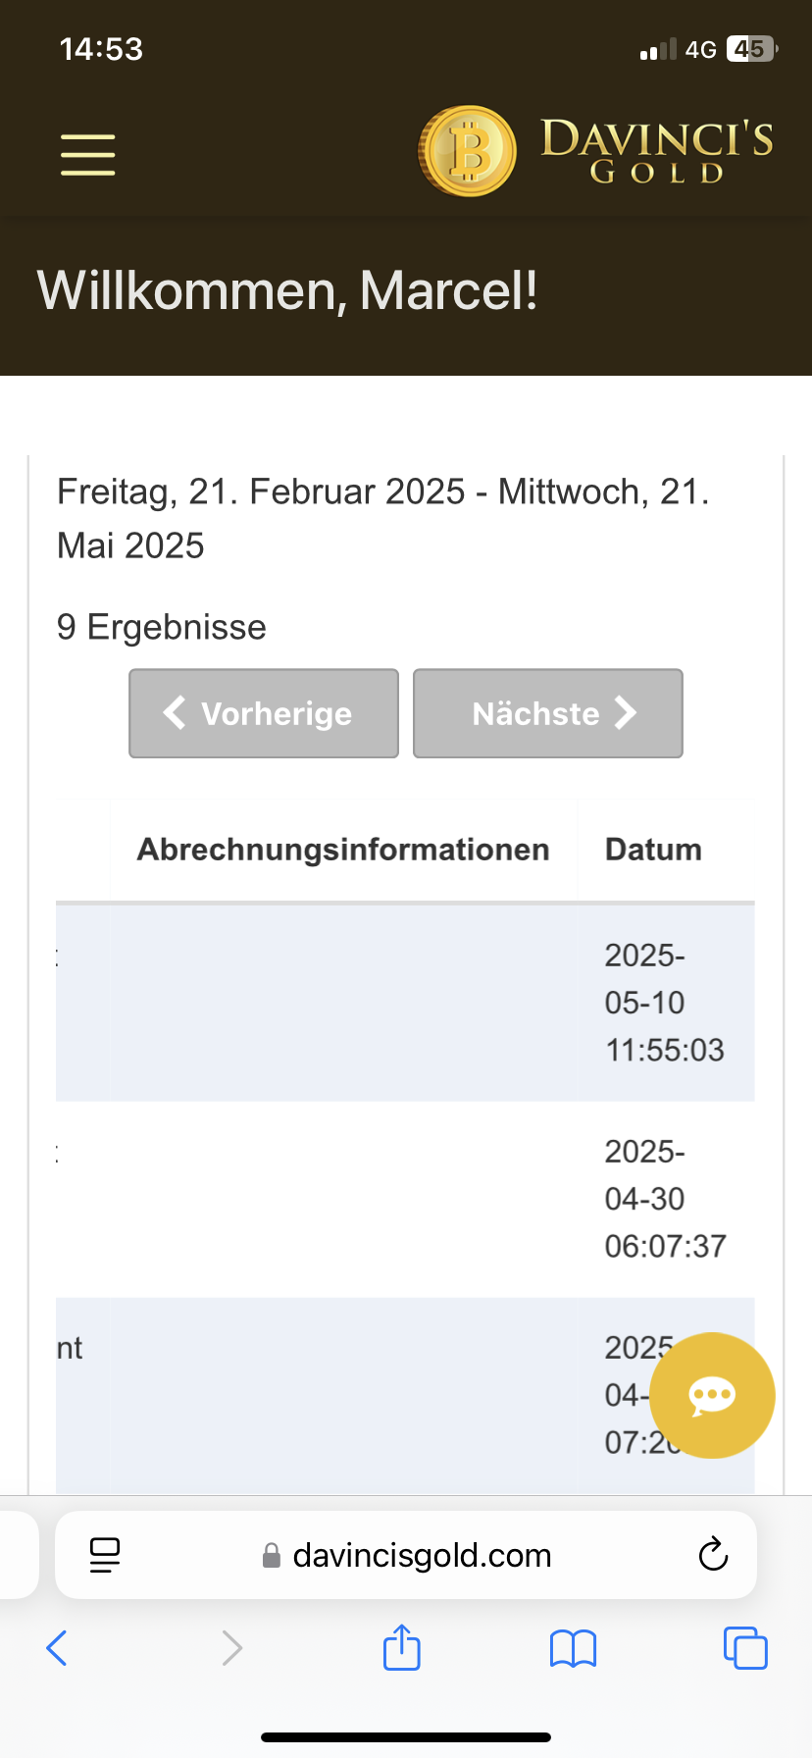Reload the page in Safari

click(713, 1555)
